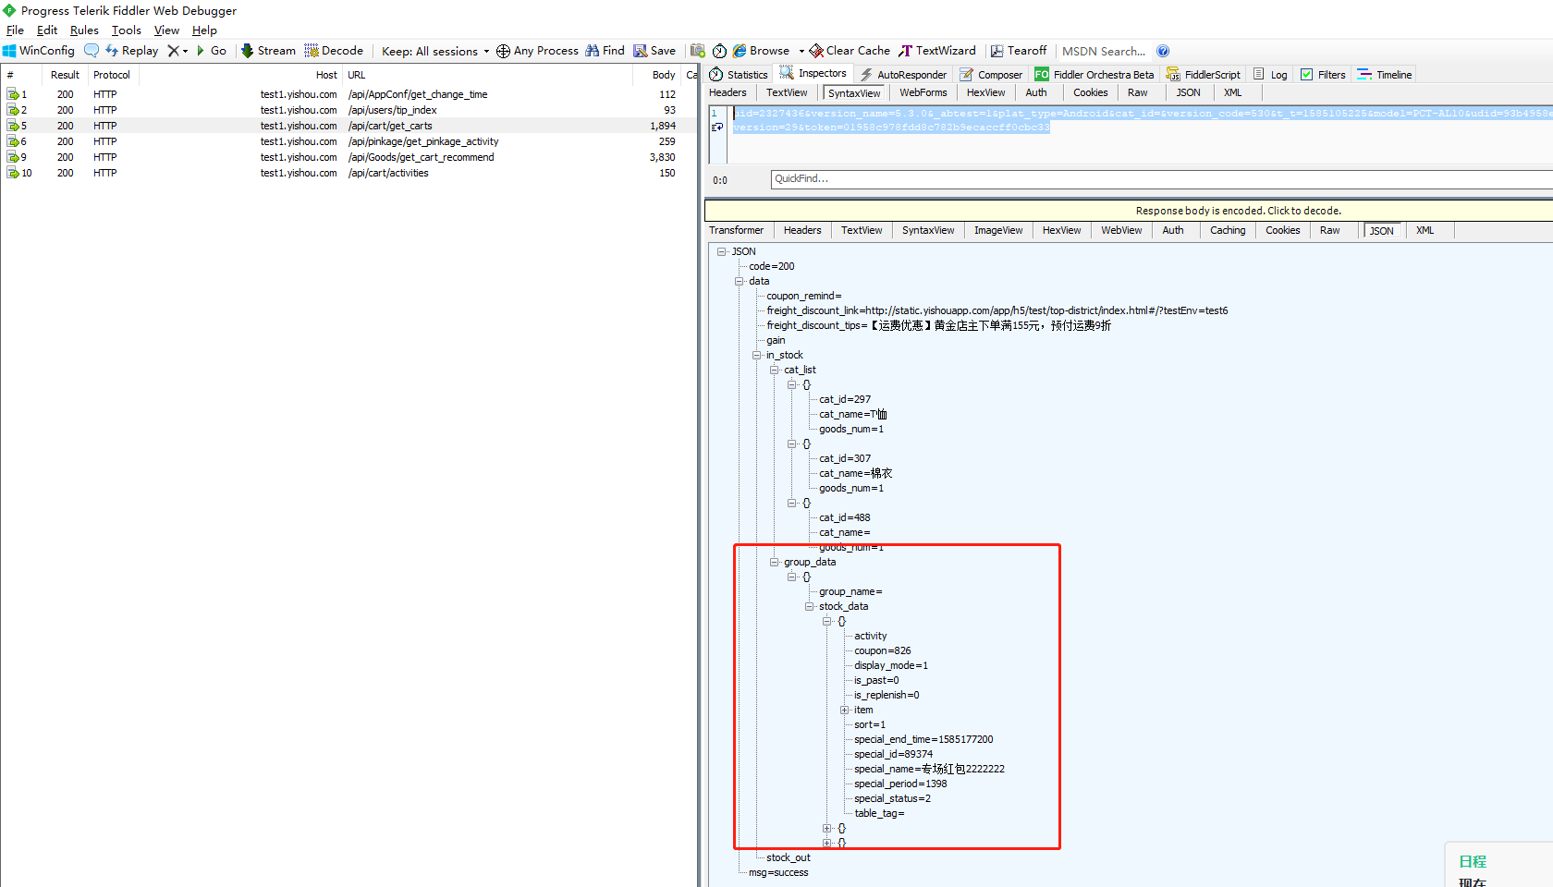The height and width of the screenshot is (887, 1553).
Task: Collapse the cat_list tree node
Action: tap(774, 370)
